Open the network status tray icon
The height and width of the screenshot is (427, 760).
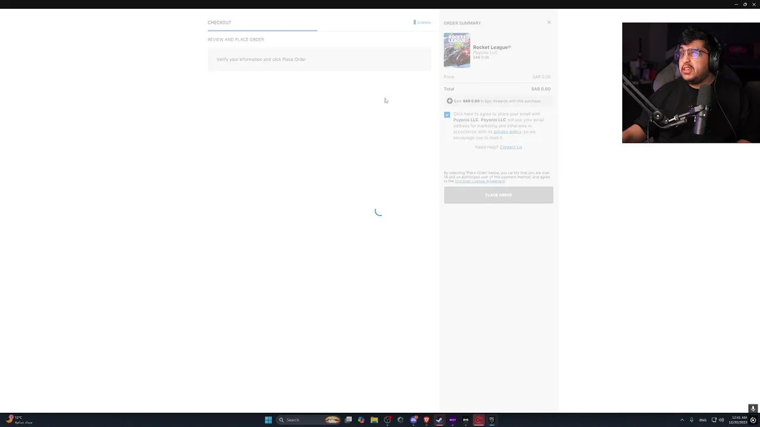click(x=714, y=420)
